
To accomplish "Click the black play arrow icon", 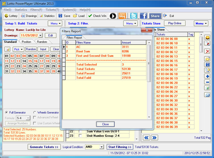I will [113, 16].
